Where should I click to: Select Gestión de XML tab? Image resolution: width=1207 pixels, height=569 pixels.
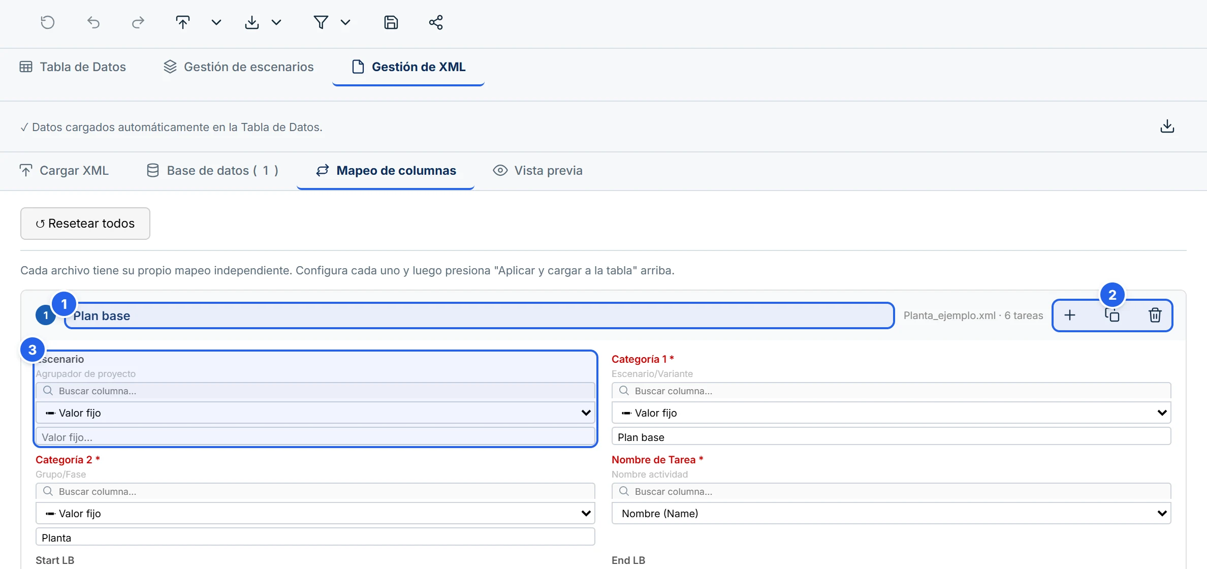click(408, 67)
